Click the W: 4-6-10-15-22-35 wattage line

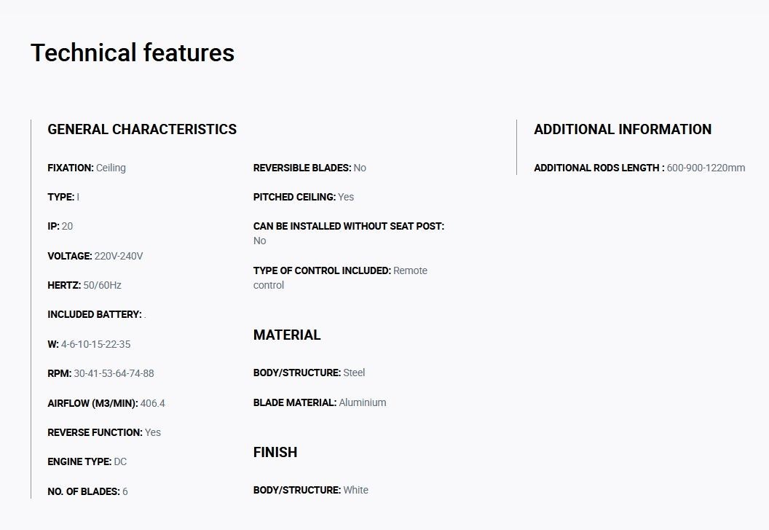[x=90, y=344]
